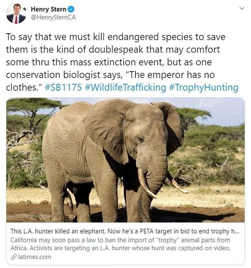Select the #TrophyHunting hashtag

[203, 87]
